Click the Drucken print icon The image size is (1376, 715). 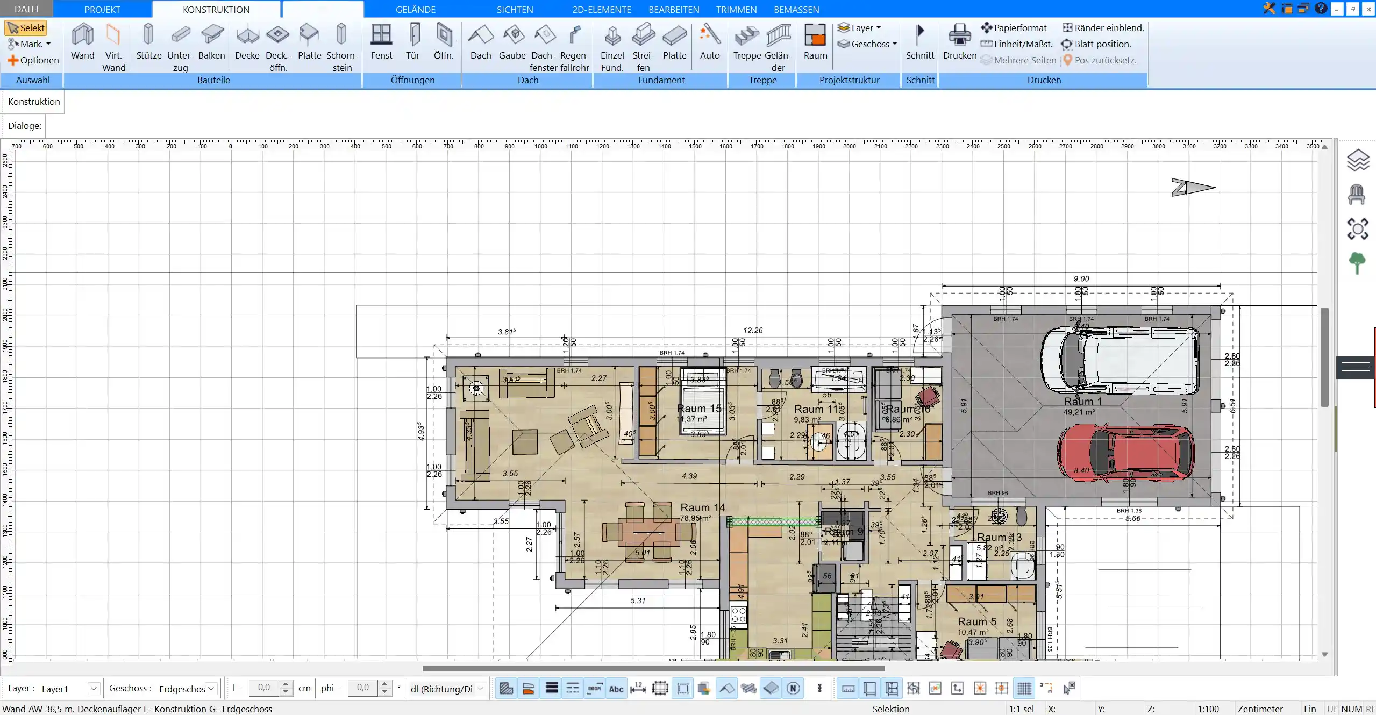pyautogui.click(x=960, y=42)
